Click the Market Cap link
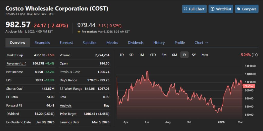 15,55
